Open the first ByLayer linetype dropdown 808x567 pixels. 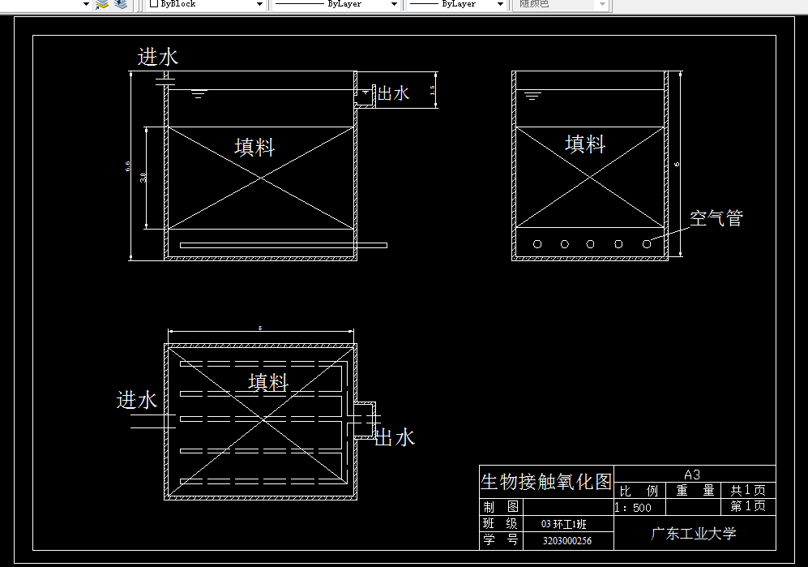394,4
